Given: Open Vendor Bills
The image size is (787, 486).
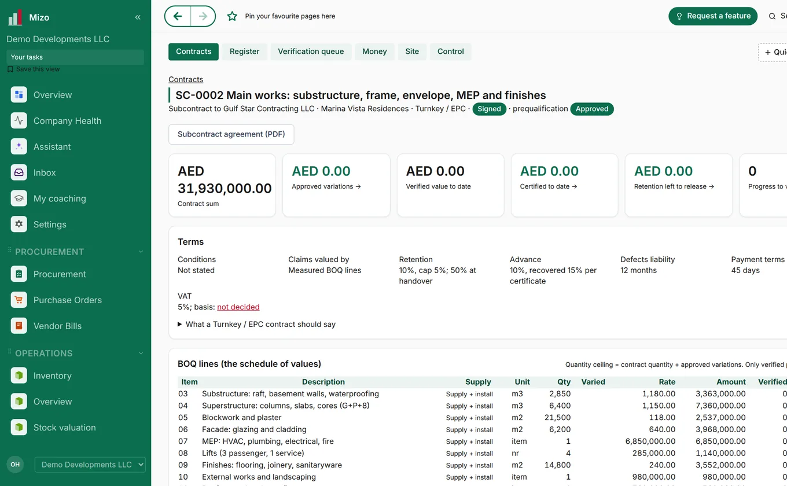Looking at the screenshot, I should [57, 326].
